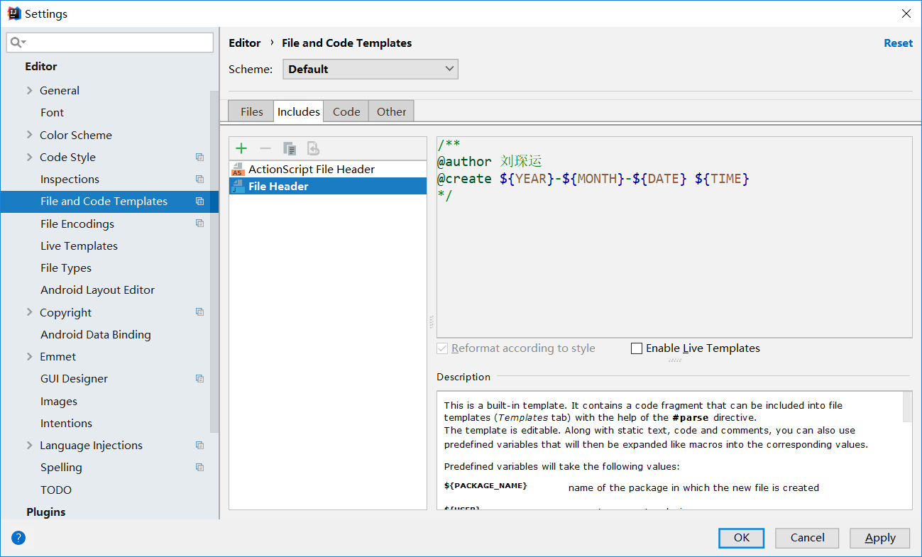Click the search magnifier icon in settings

17,43
